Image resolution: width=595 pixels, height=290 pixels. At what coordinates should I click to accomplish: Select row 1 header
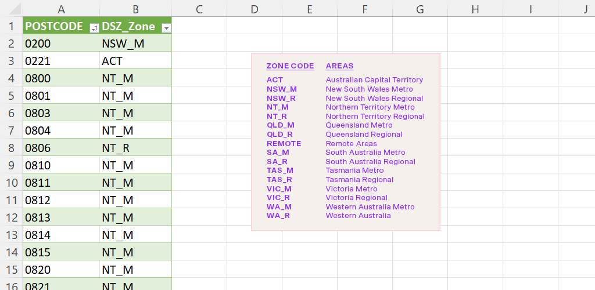[12, 26]
